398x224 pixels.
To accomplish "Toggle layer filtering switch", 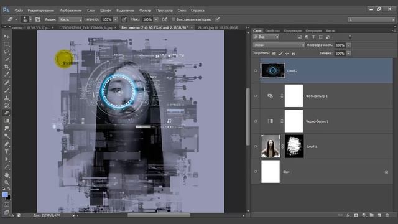I will coord(350,37).
